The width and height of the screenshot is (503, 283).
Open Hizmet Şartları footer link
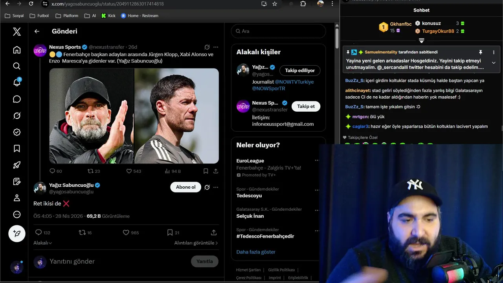point(248,270)
